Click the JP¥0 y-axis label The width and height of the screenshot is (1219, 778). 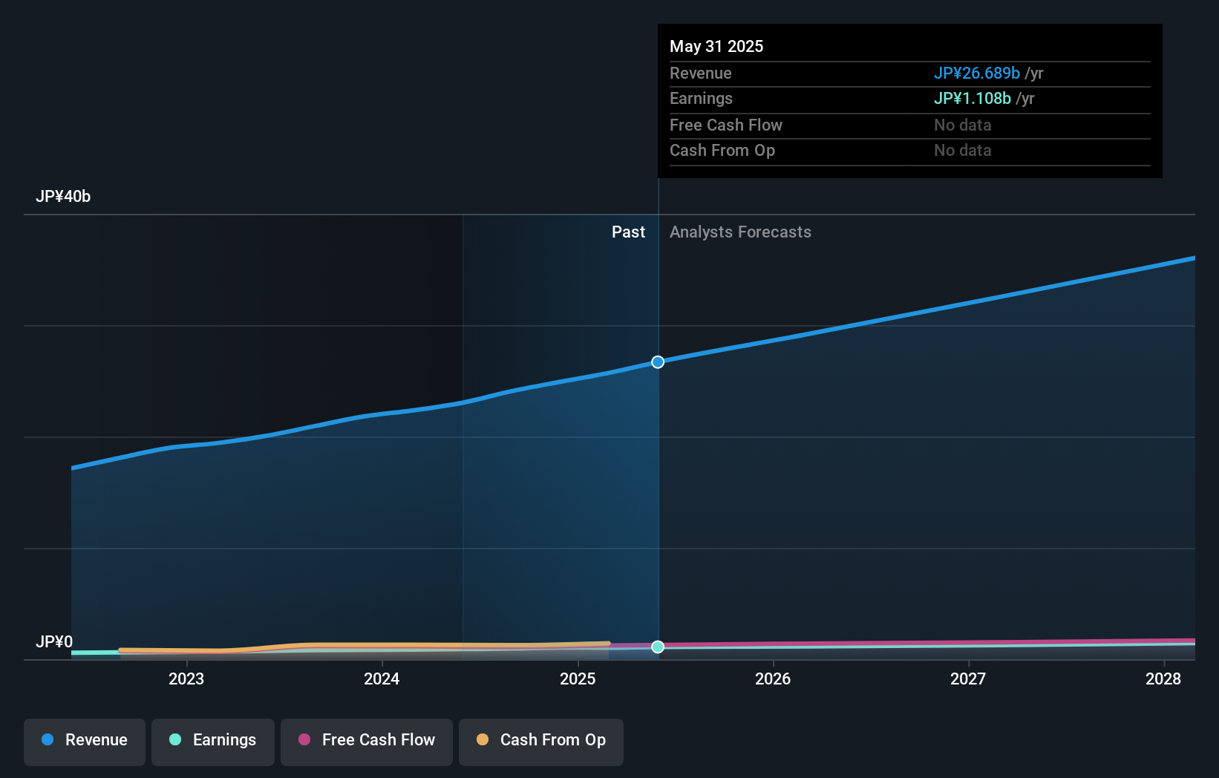pyautogui.click(x=54, y=641)
